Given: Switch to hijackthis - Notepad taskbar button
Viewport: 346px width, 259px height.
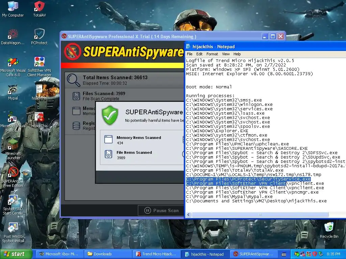Looking at the screenshot, I should tap(205, 254).
